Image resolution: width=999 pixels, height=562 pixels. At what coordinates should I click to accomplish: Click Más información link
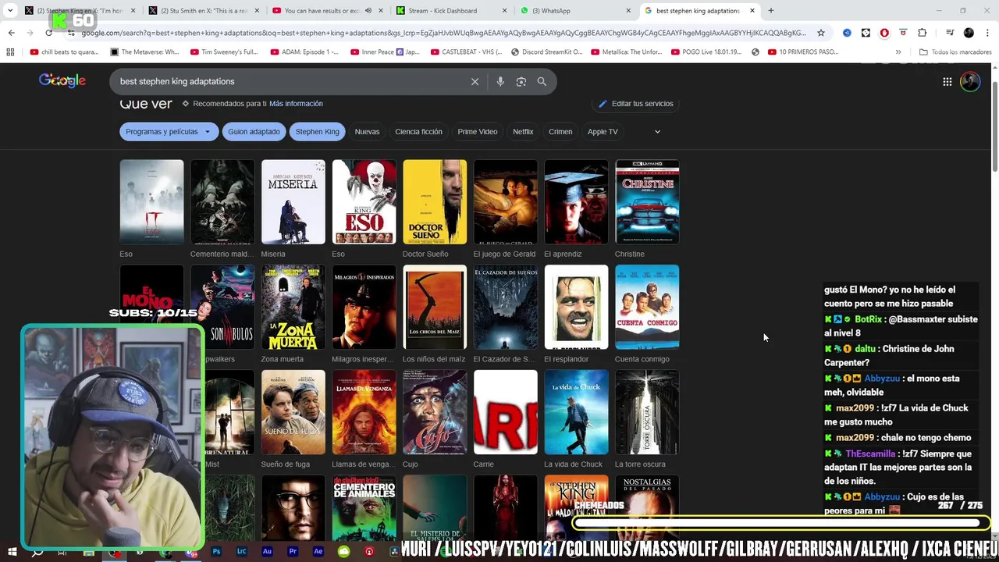click(296, 104)
